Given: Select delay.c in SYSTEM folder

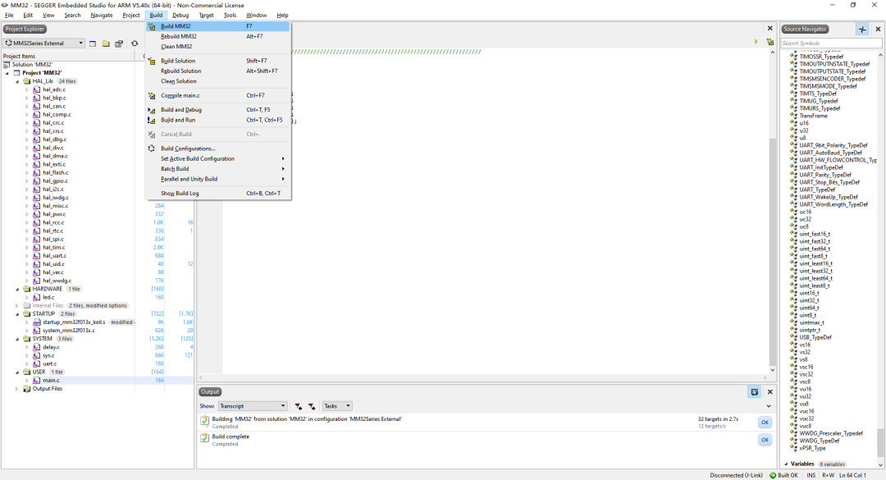Looking at the screenshot, I should [51, 347].
